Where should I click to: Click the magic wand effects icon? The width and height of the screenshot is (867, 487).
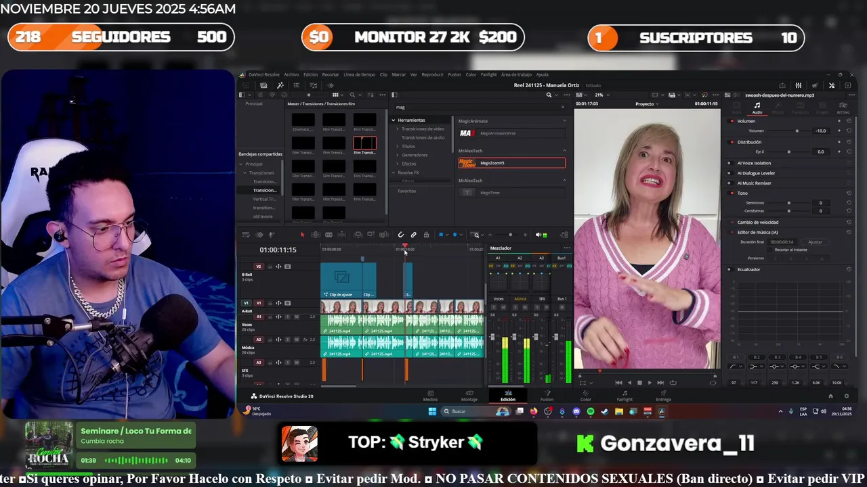(280, 85)
